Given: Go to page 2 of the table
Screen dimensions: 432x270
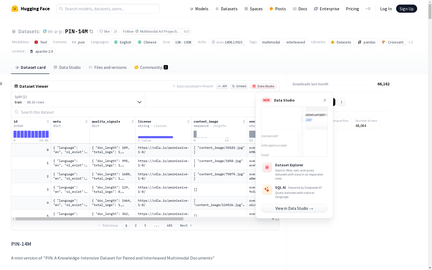Looking at the screenshot, I should [136, 225].
